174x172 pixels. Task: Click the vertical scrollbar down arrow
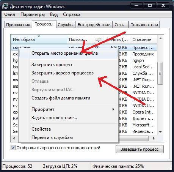tap(160, 132)
